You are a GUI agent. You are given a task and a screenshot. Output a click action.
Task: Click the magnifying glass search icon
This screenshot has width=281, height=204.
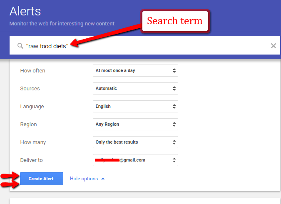20,46
